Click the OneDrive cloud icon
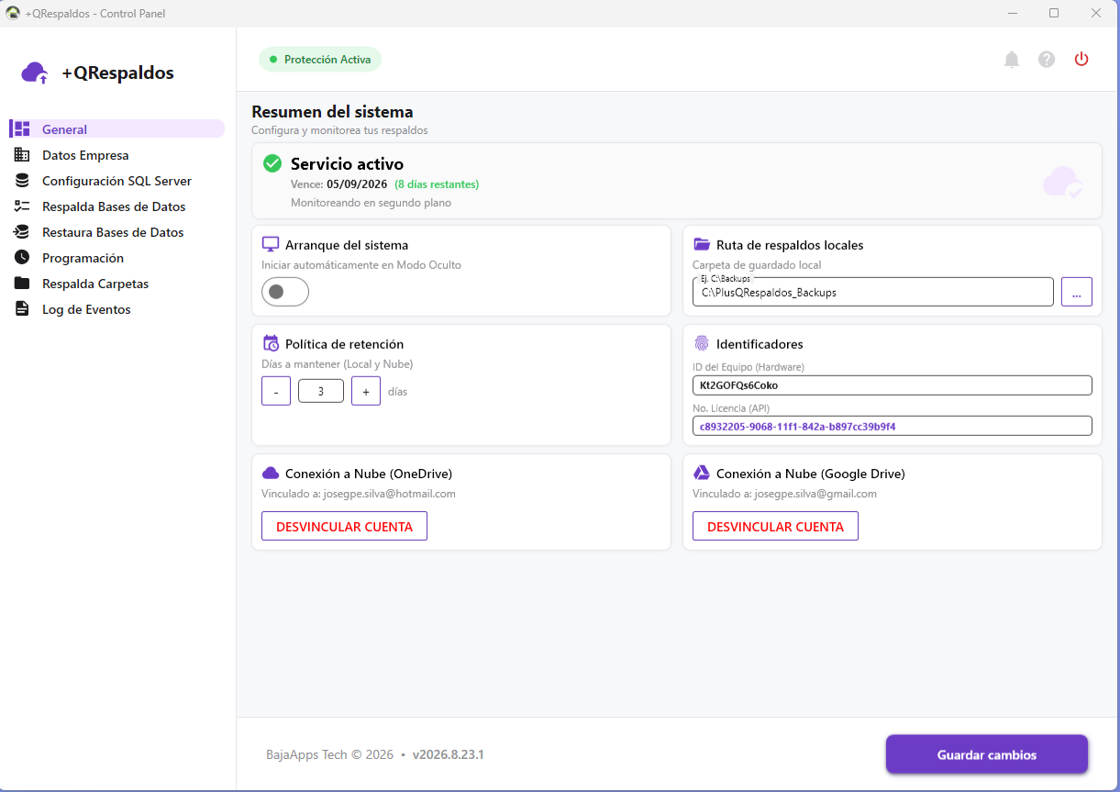1120x792 pixels. [x=271, y=474]
